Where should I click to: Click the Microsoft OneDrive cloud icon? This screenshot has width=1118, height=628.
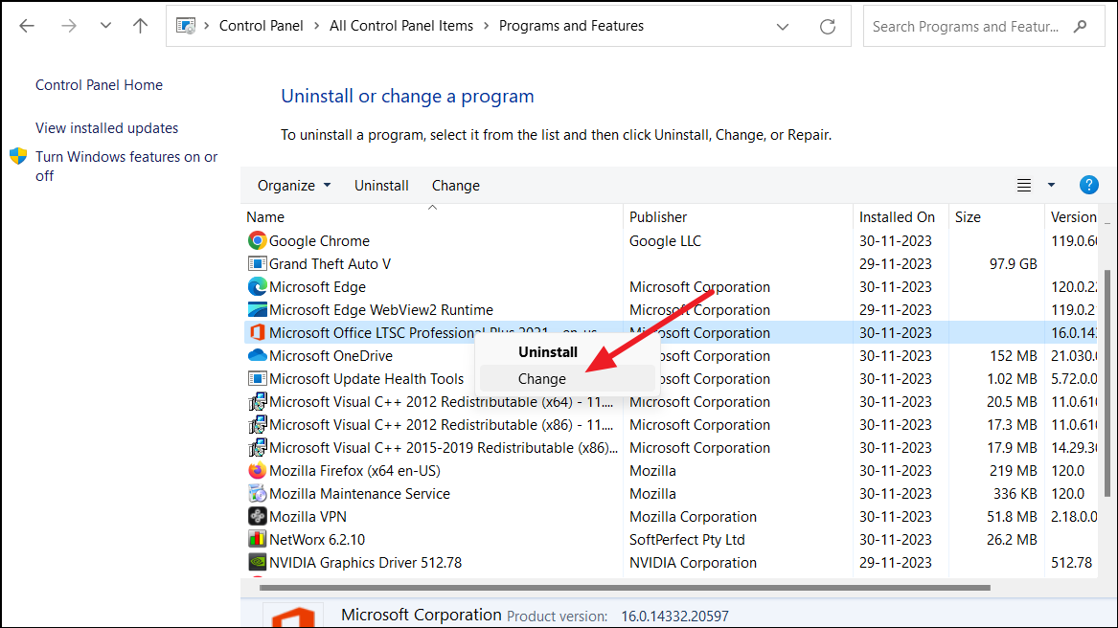[257, 355]
